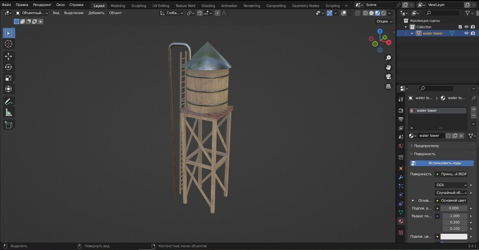Switch to the Shading workspace tab
The image size is (479, 250).
coord(208,6)
